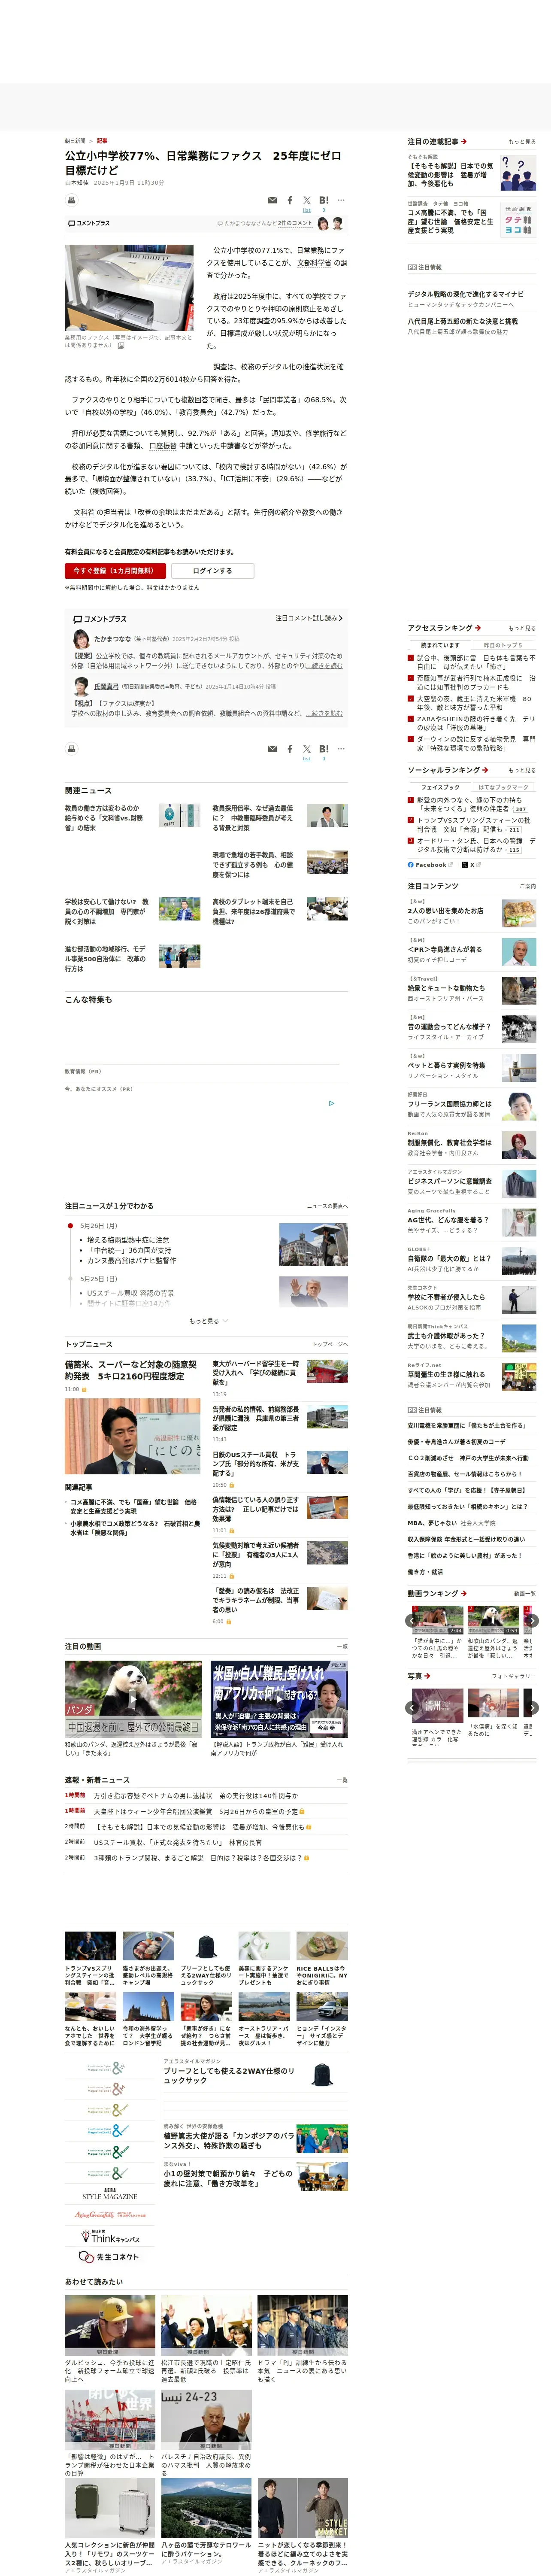Viewport: 551px width, 2576px height.
Task: Open フォトギャラリー link
Action: [514, 1676]
